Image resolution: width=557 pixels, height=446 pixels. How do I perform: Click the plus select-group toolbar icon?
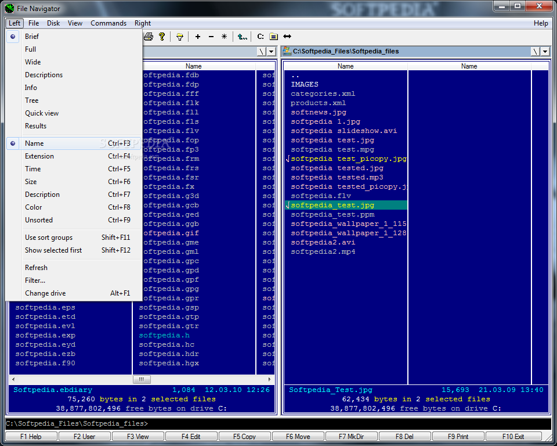[x=198, y=36]
